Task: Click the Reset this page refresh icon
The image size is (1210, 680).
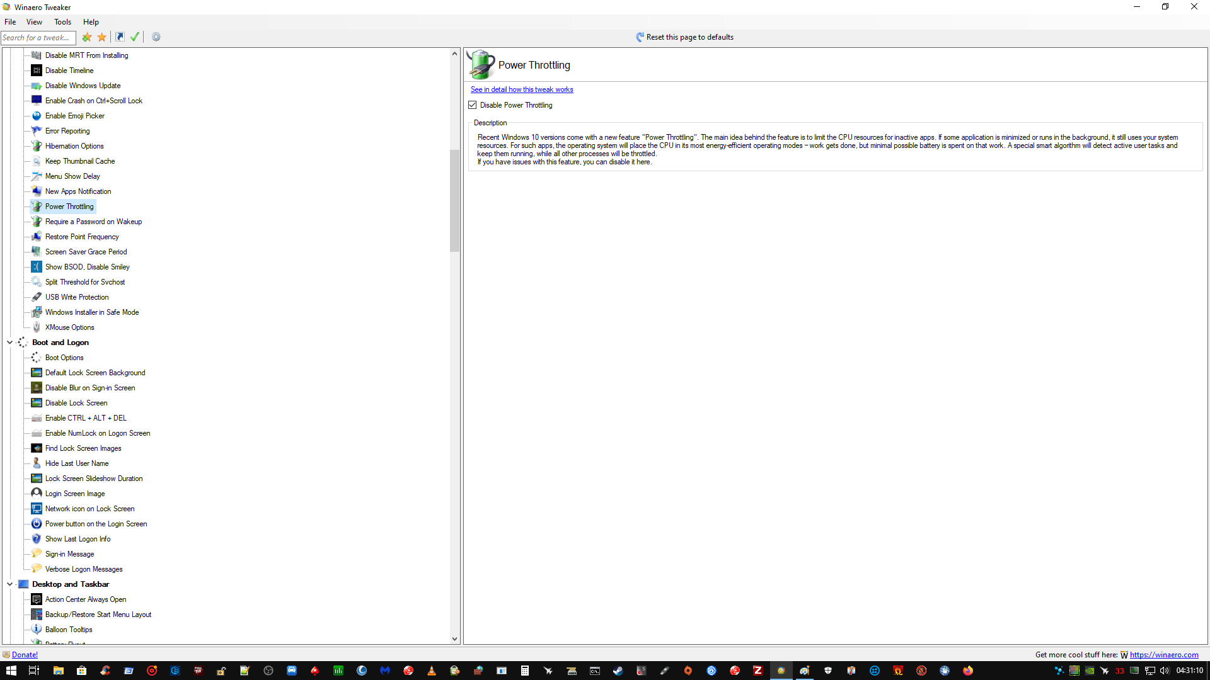Action: 640,37
